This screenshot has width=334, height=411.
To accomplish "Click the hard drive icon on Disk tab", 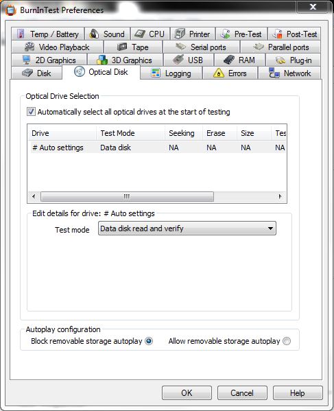I will pos(27,73).
